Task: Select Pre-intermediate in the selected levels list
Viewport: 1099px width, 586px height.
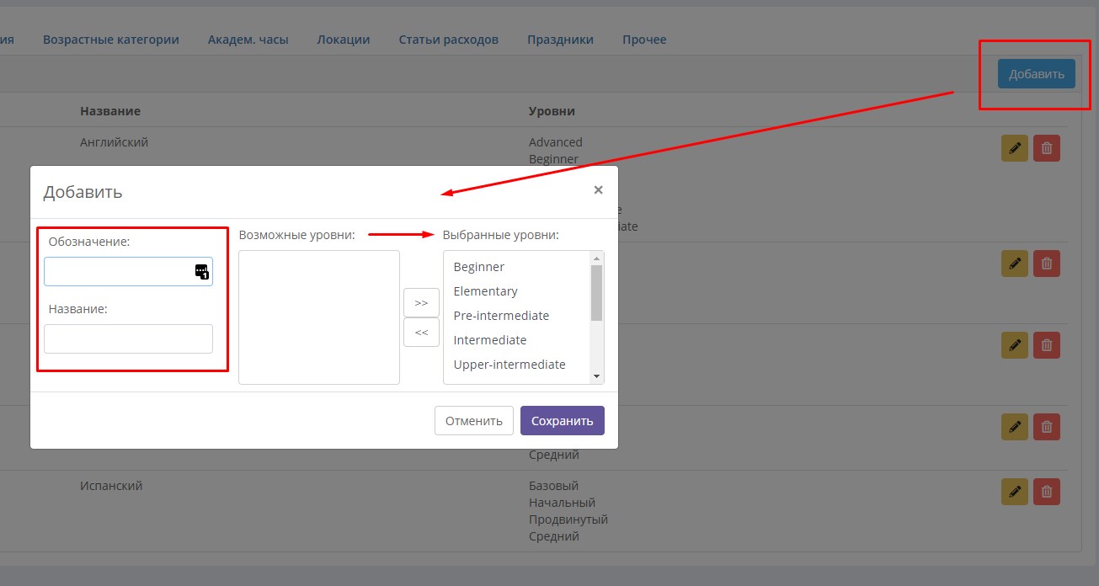Action: [x=501, y=316]
